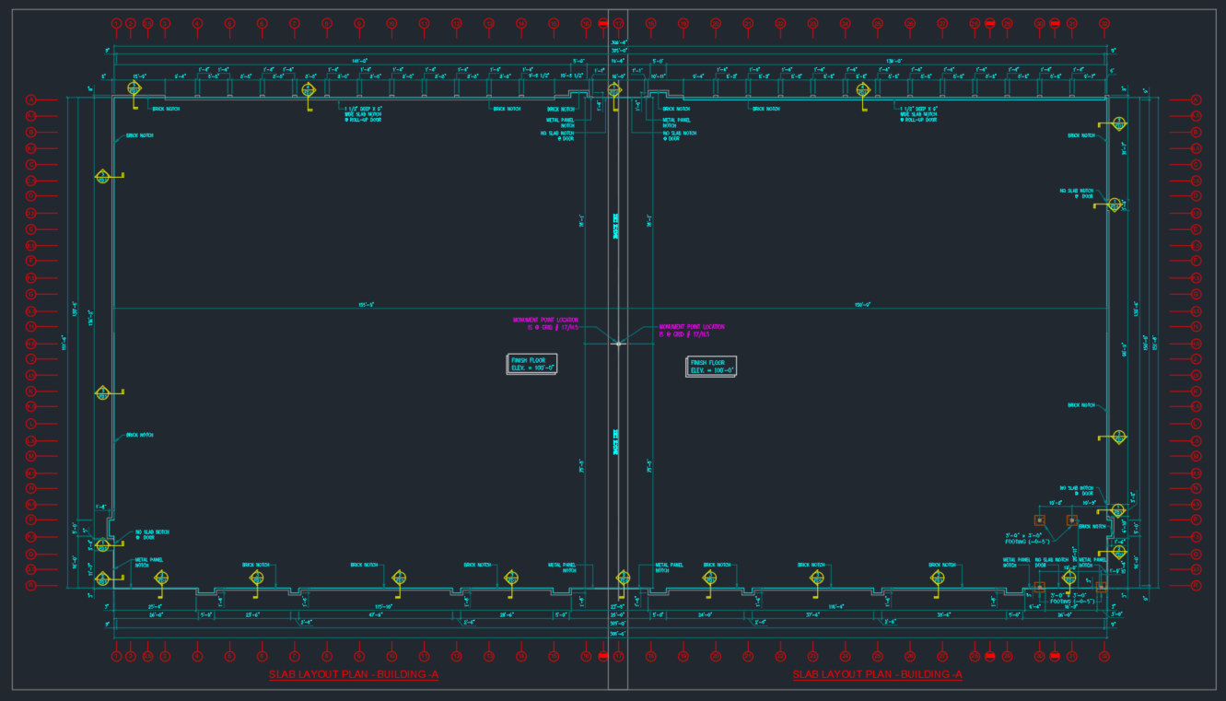Click the right magenta MONUMENT POINT LOCATION note
Viewport: 1226px width, 701px height.
click(692, 330)
